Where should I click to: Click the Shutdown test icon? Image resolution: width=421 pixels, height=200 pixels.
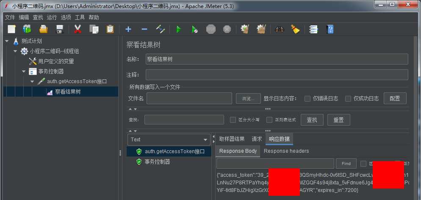(x=227, y=29)
